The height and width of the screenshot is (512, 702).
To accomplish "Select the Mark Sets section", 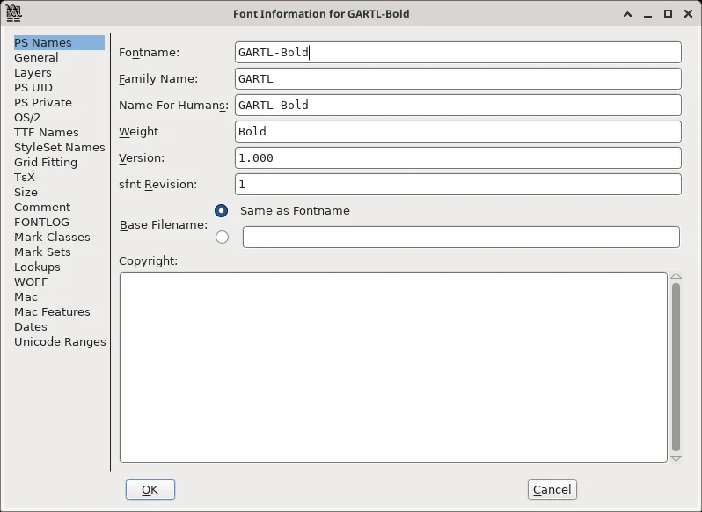I will (x=42, y=252).
